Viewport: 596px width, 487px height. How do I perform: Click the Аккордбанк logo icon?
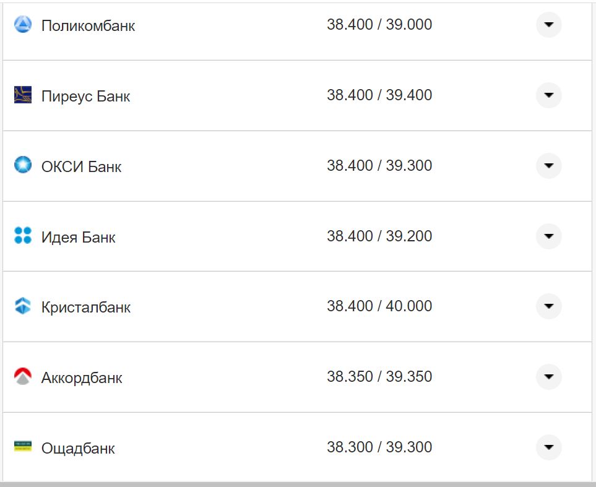[23, 377]
